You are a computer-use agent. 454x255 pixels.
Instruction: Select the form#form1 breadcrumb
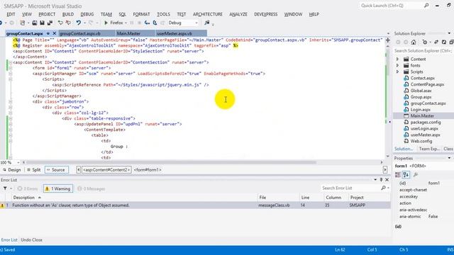pyautogui.click(x=148, y=170)
